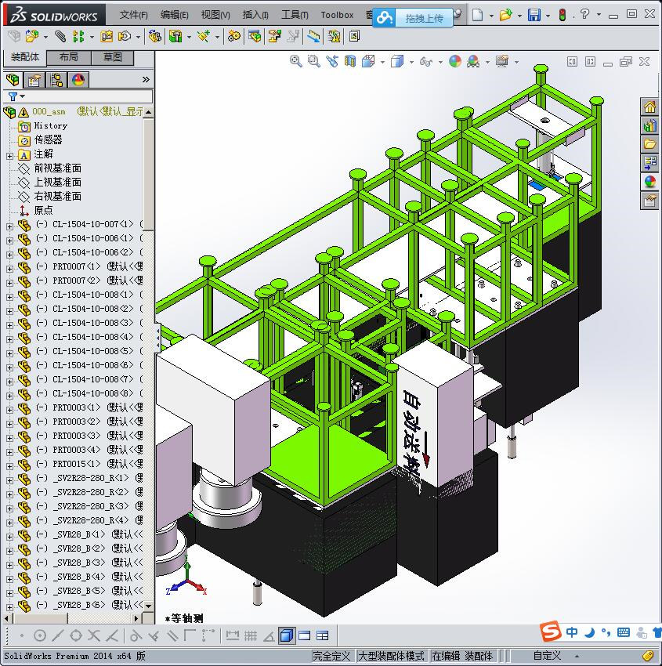Open Display Style dropdown arrow

click(x=411, y=63)
